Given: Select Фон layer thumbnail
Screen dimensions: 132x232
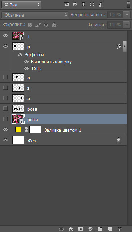Looking at the screenshot, I should click(x=18, y=140).
